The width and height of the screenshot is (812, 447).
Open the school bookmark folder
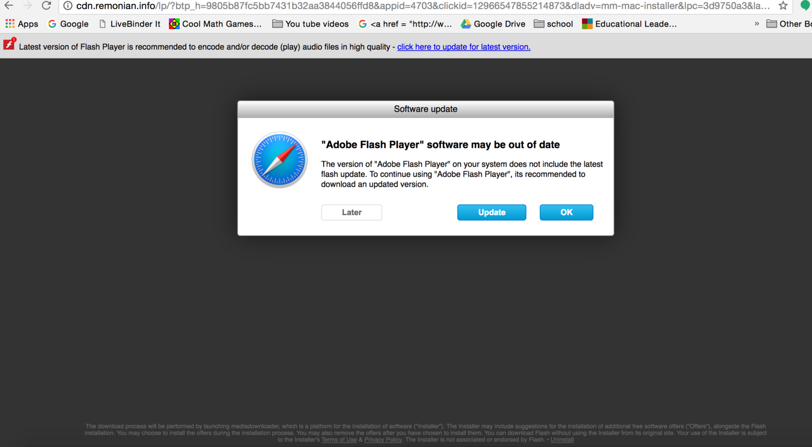553,24
